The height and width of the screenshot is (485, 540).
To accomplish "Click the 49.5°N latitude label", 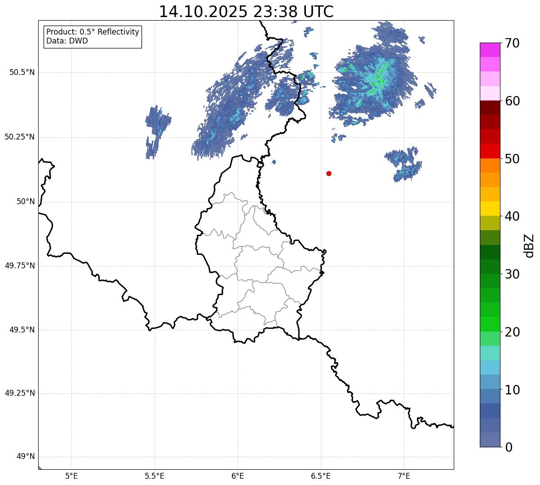I will 22,330.
